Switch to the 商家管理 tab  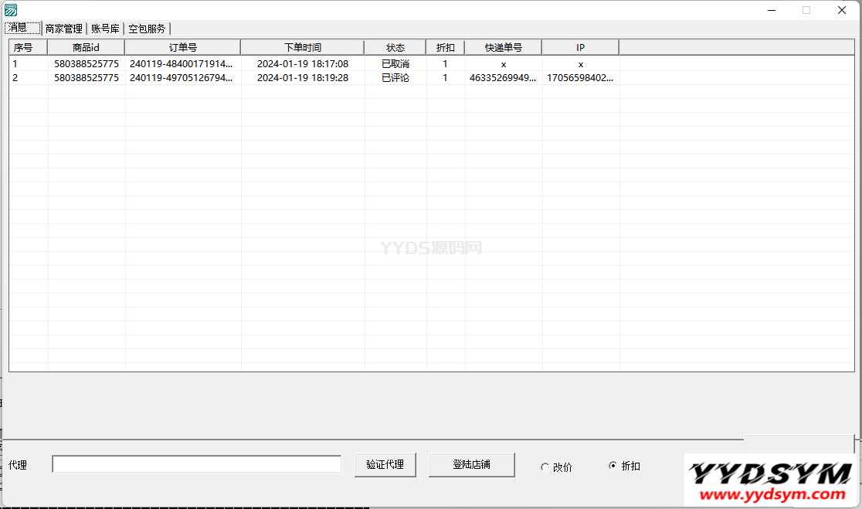point(63,29)
